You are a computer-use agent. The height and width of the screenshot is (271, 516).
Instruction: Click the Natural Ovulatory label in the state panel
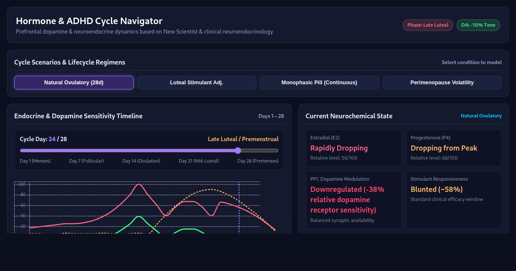(x=481, y=116)
